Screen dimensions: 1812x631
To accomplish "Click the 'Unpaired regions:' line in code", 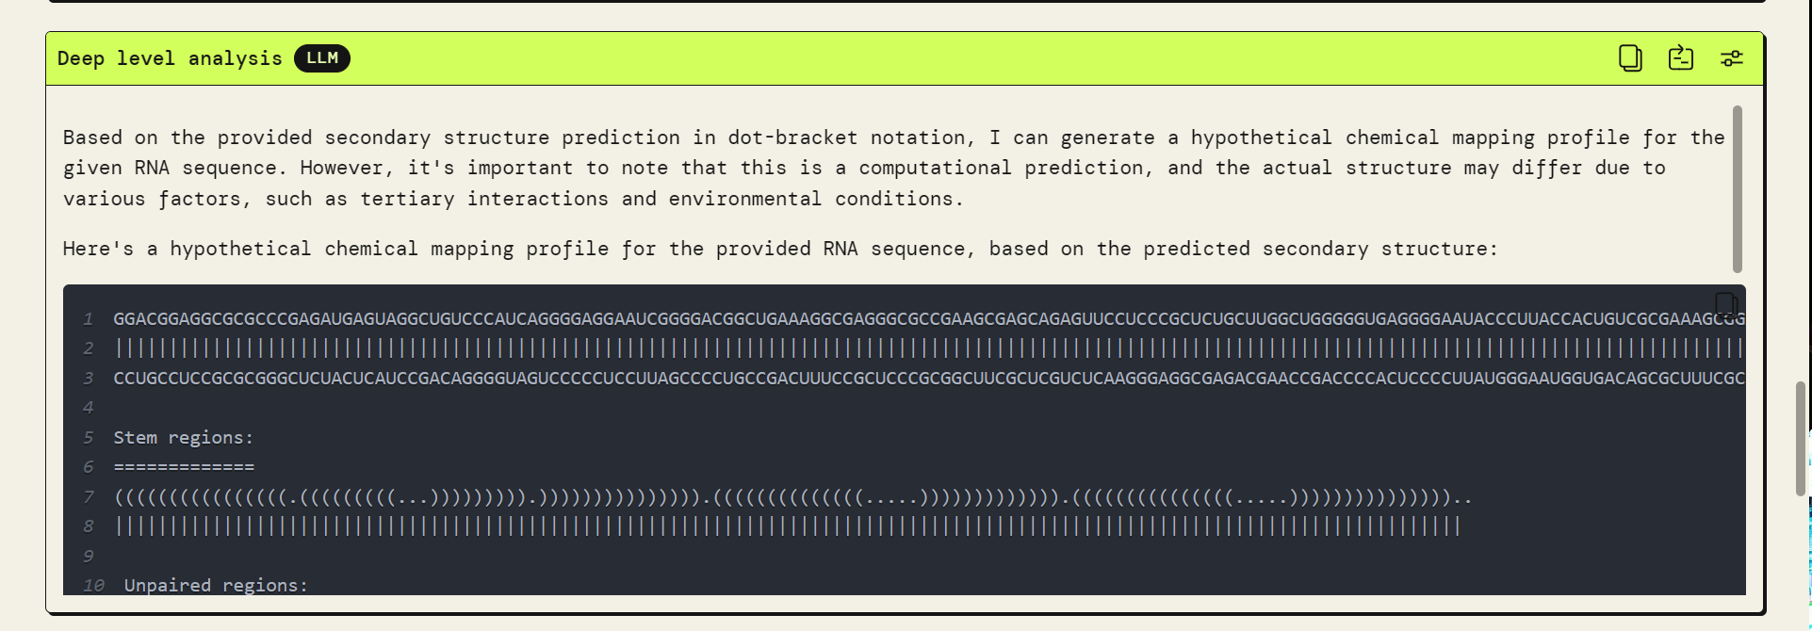I will [x=216, y=586].
